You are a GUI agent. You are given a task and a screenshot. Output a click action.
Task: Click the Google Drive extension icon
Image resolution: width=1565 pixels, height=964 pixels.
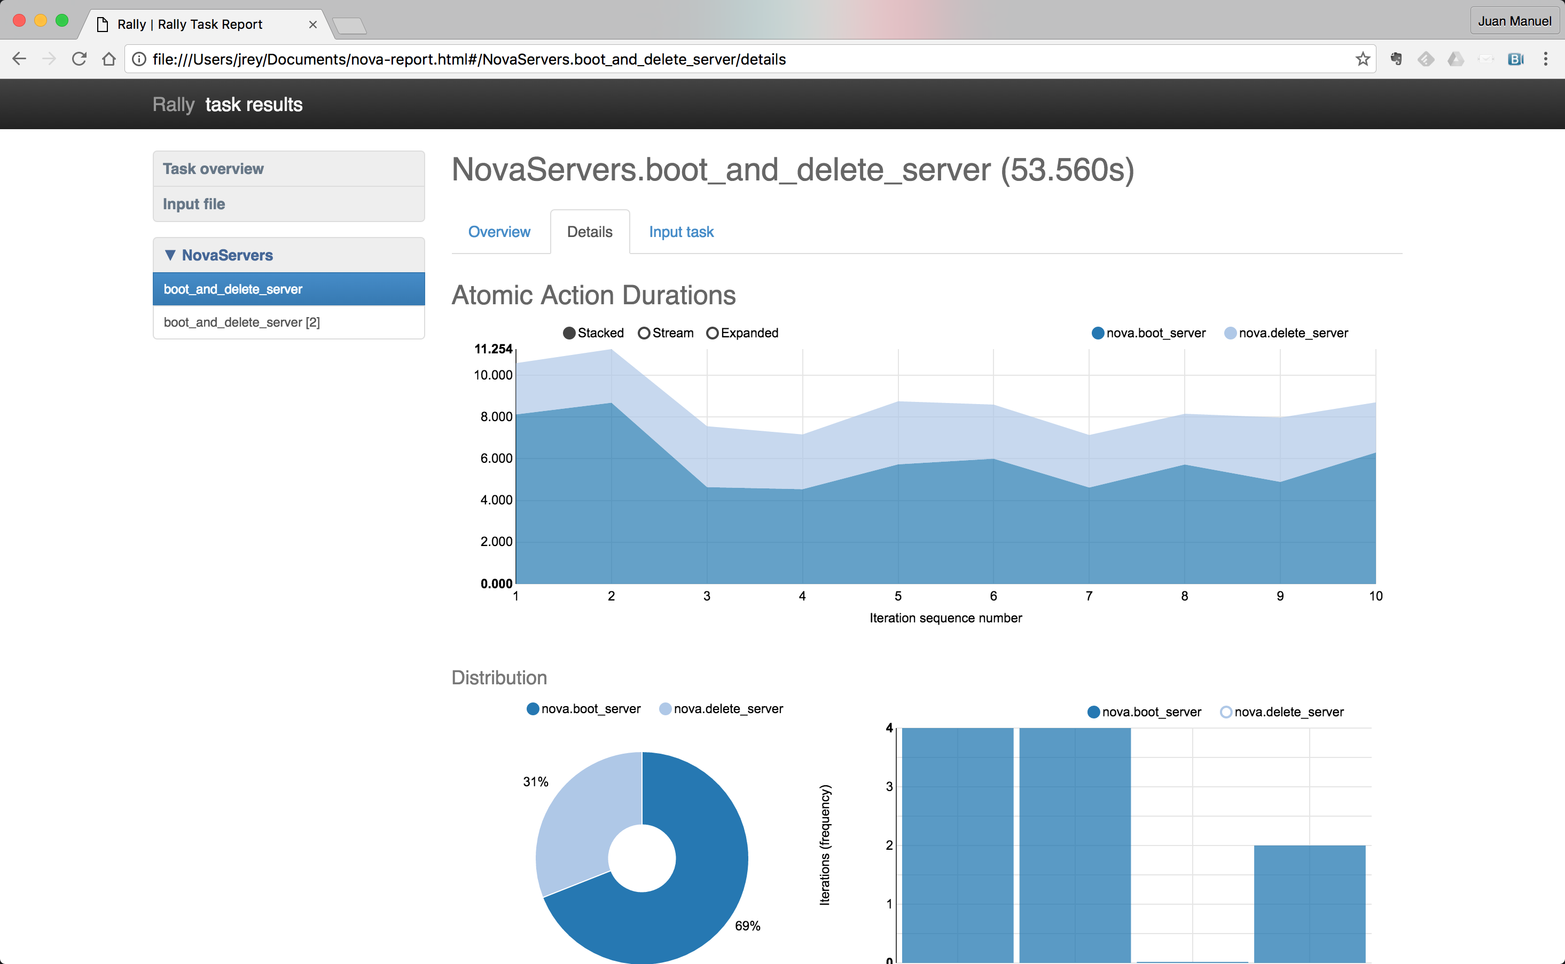point(1456,59)
